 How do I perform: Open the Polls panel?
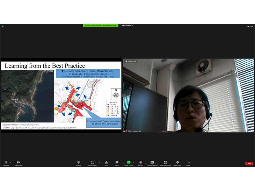106,163
